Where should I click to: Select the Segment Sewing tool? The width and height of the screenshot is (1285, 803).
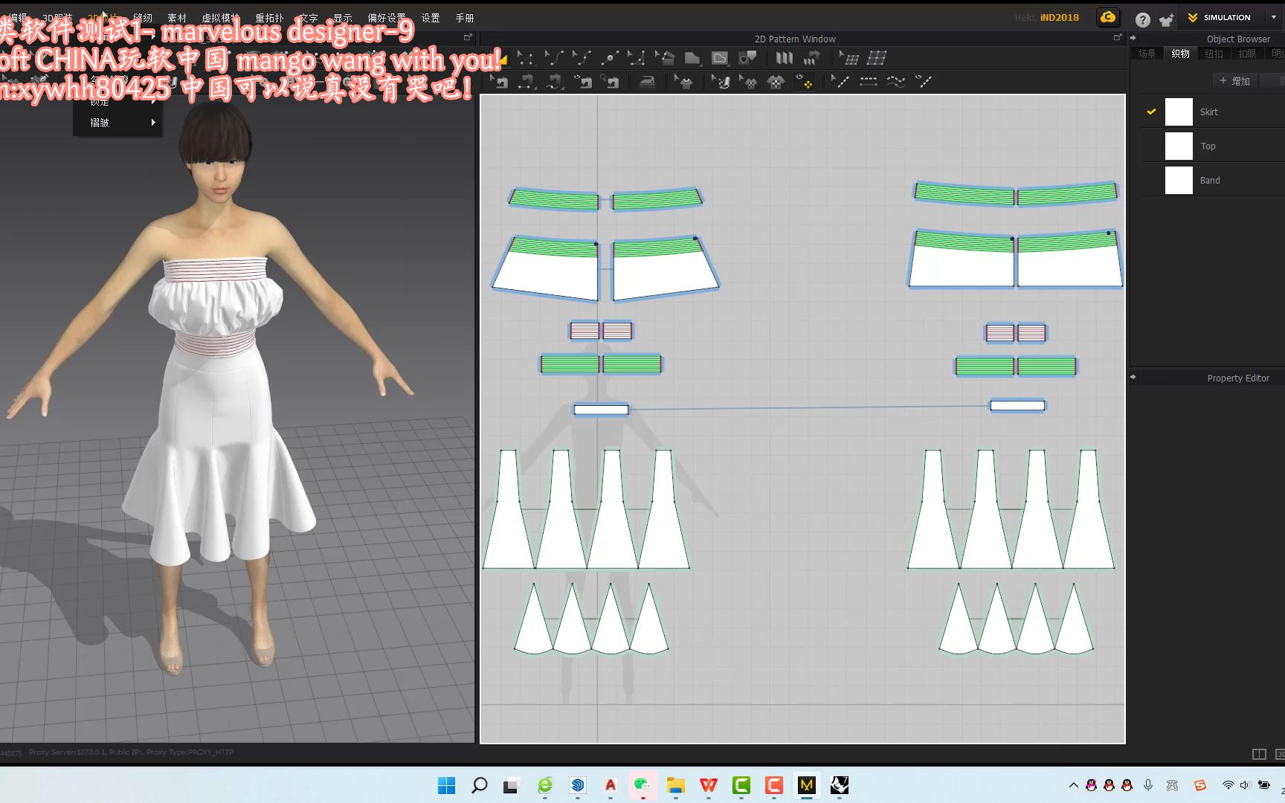tap(525, 83)
